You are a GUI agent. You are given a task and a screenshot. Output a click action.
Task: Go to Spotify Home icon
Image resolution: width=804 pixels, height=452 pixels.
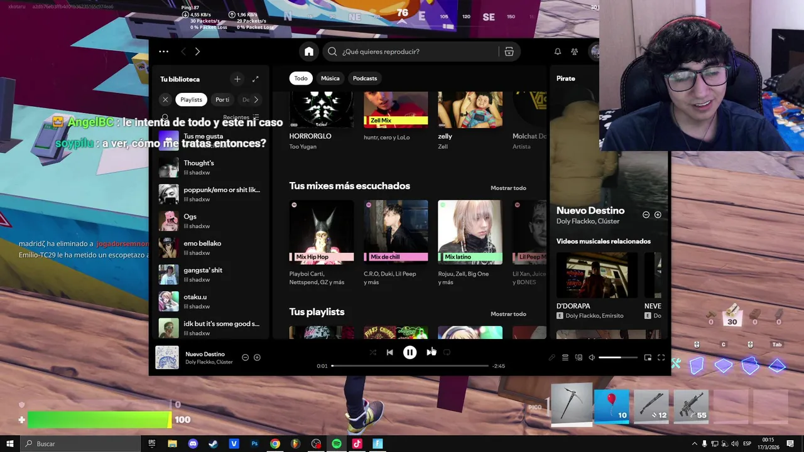click(x=309, y=51)
